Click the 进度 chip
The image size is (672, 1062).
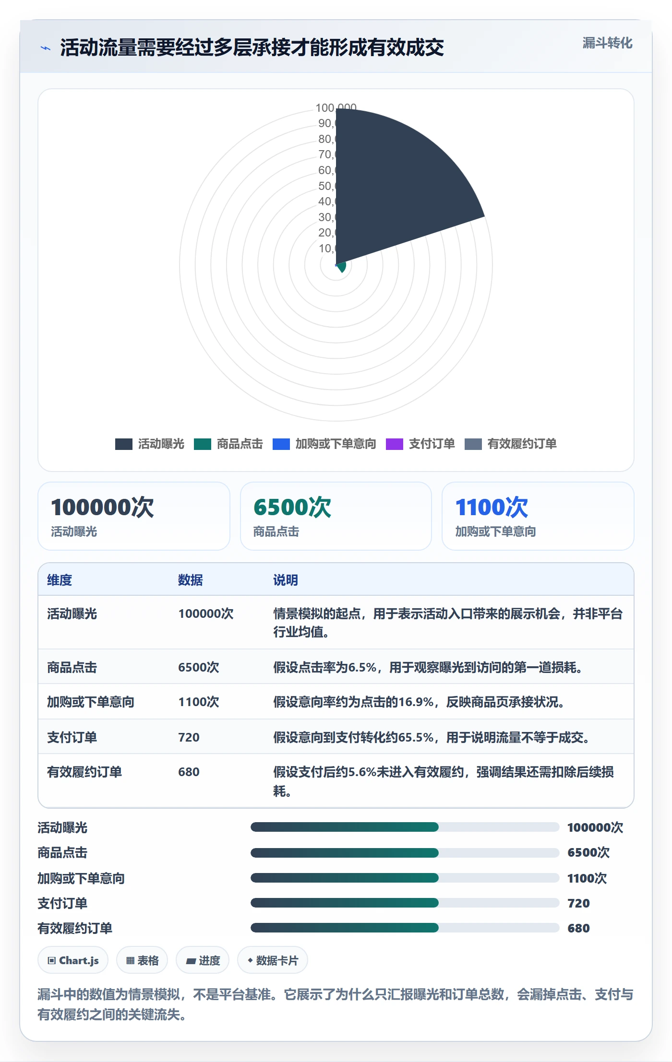pyautogui.click(x=203, y=960)
